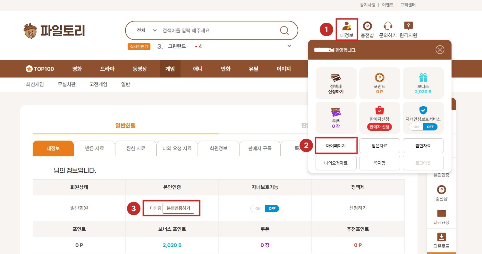Open the 일반 submenu

pos(126,85)
